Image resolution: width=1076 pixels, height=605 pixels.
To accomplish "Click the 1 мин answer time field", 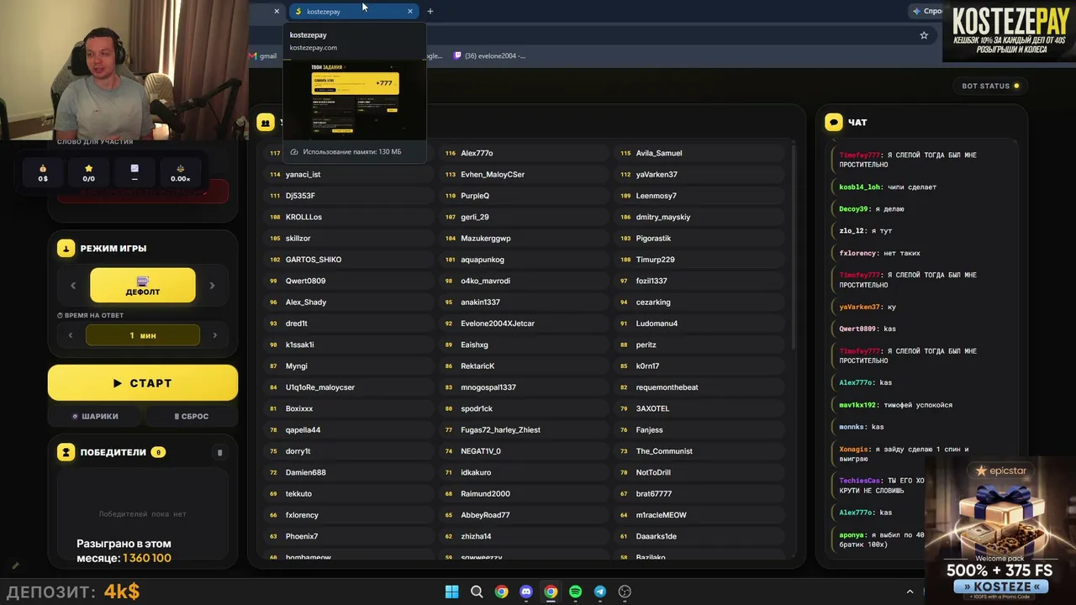I will click(x=143, y=335).
